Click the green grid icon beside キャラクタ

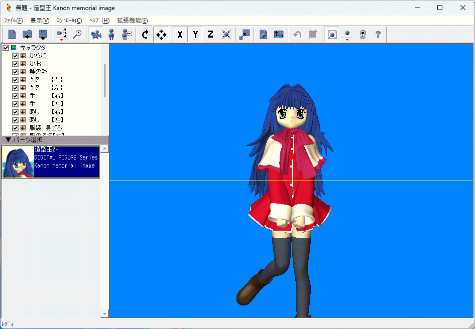[14, 48]
